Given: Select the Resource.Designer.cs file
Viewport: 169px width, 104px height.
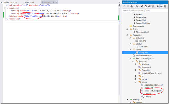Looking at the screenshot, I should point(145,58).
